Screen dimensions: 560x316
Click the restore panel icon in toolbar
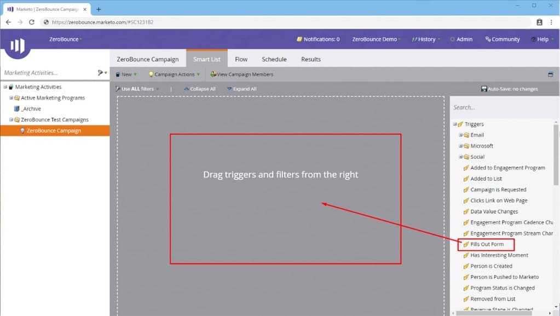point(550,74)
